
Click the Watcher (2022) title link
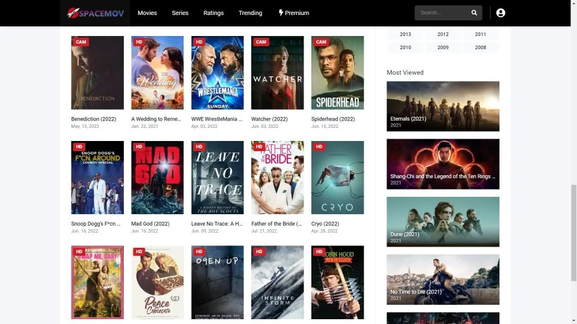point(269,119)
